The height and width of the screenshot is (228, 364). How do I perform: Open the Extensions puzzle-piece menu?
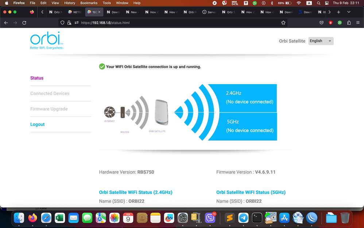[349, 23]
